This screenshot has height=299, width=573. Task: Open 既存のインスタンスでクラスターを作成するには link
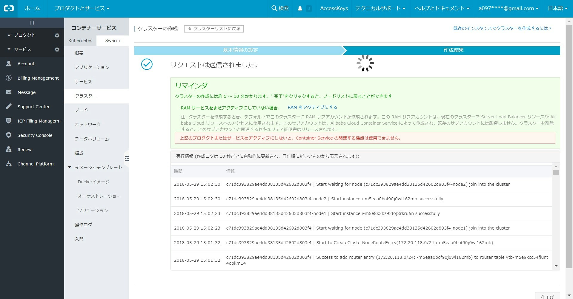point(502,28)
